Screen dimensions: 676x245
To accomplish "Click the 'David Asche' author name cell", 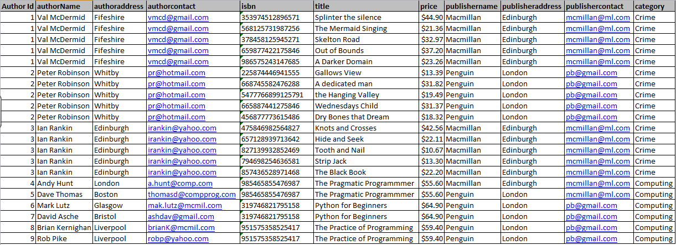I will coord(64,216).
